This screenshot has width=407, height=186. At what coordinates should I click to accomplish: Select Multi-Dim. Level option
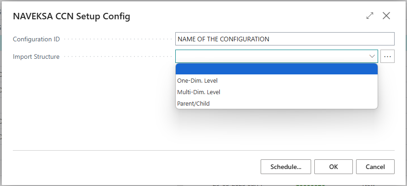click(199, 92)
